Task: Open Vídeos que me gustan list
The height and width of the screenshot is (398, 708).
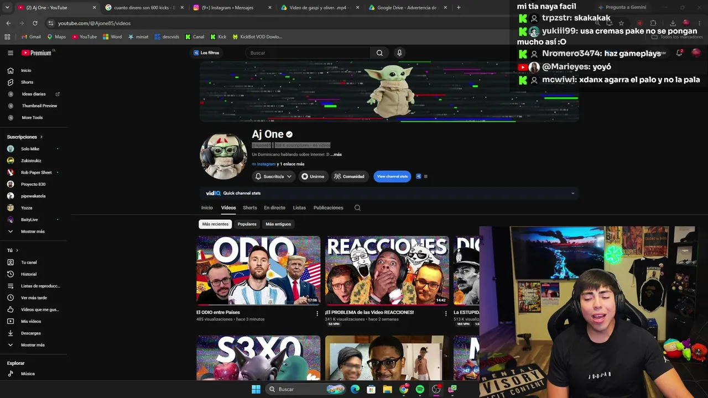Action: tap(33, 310)
